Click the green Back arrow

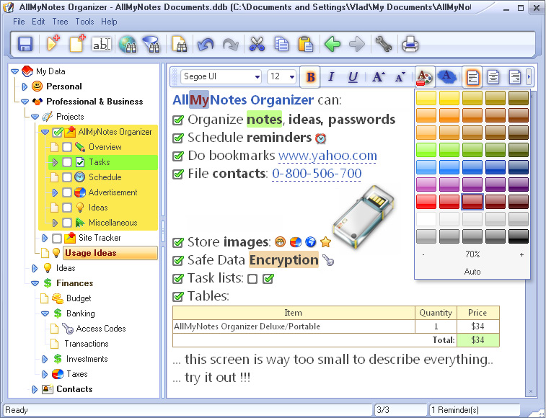click(333, 45)
